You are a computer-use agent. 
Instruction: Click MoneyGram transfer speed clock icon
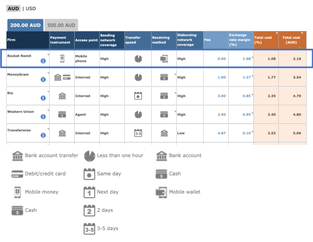(138, 77)
